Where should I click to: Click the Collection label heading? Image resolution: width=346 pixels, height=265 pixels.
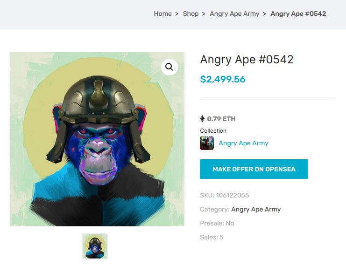point(213,131)
